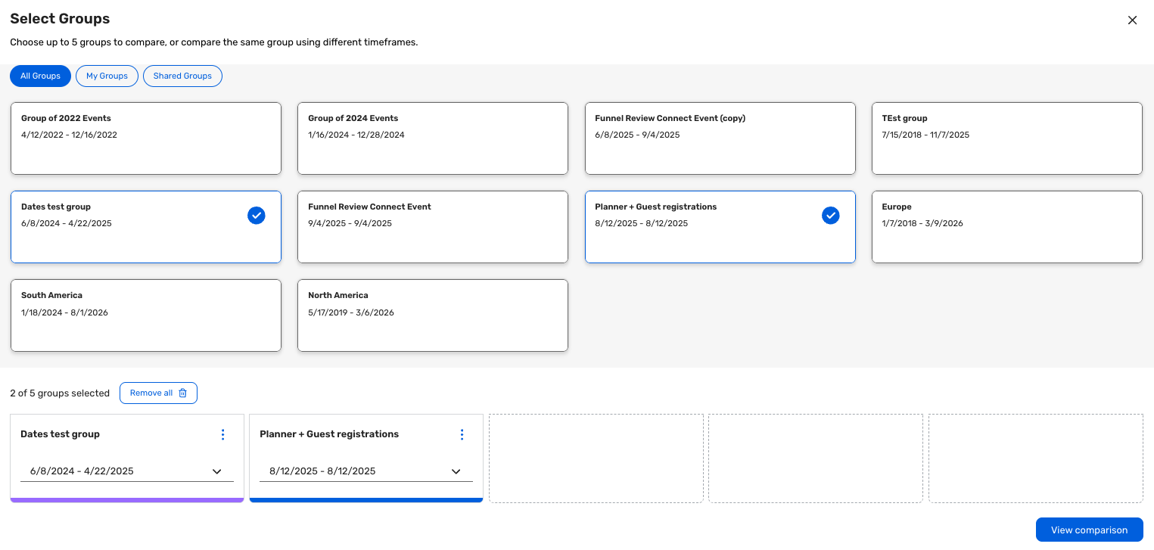
Task: Close the Select Groups dialog
Action: (1132, 20)
